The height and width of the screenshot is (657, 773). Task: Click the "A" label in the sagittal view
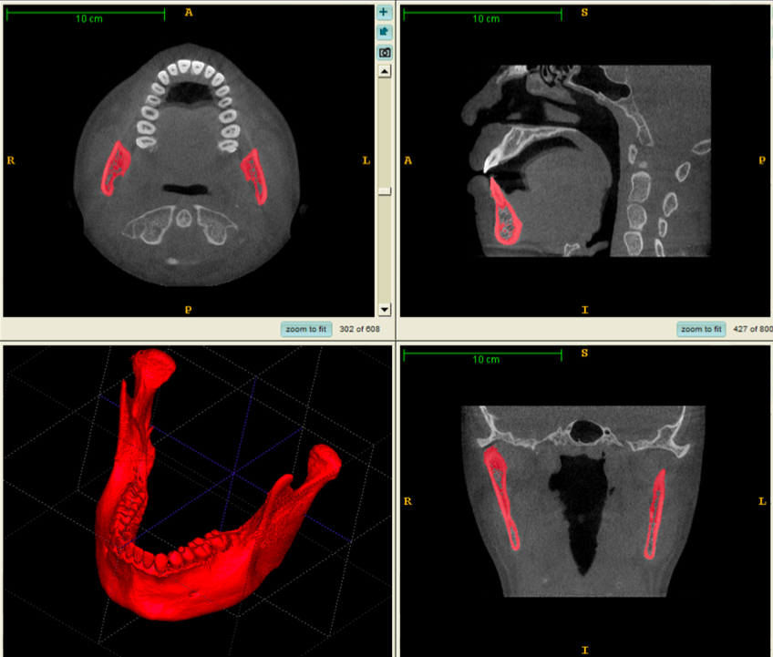tap(407, 160)
